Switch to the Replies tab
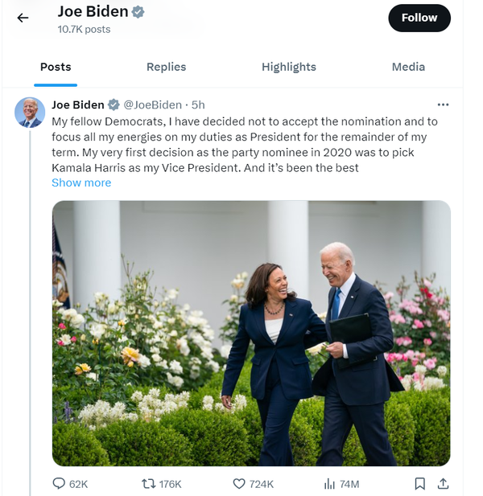This screenshot has width=483, height=496. [x=166, y=67]
